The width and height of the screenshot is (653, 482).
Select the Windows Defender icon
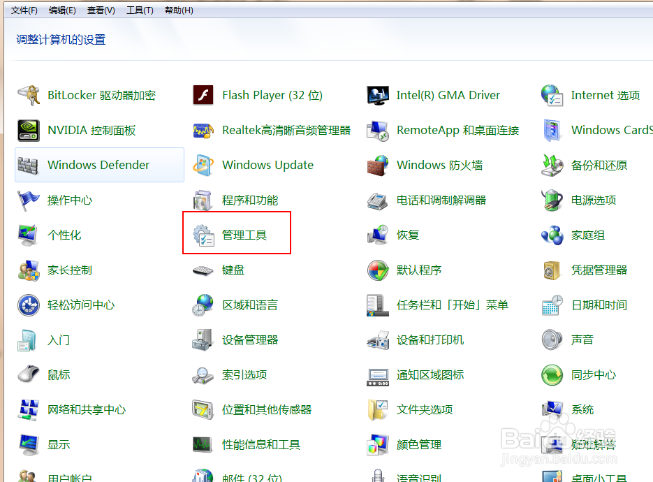click(29, 166)
